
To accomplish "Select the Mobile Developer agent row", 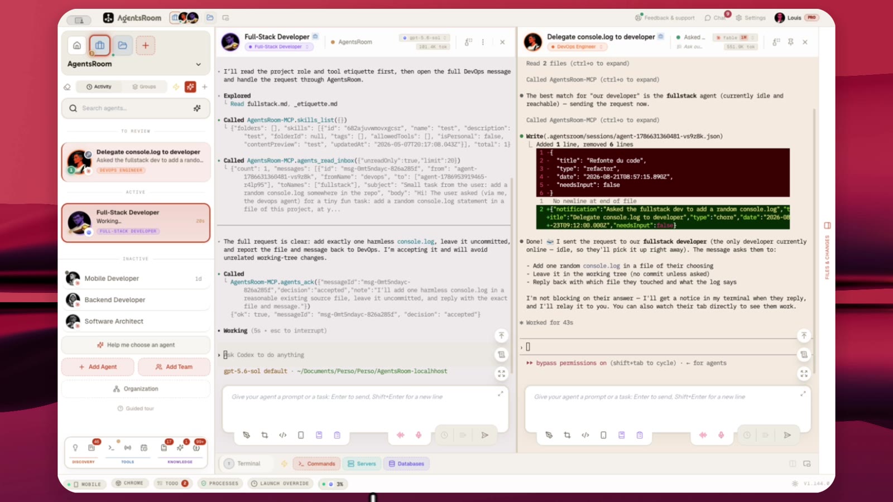I will tap(136, 278).
